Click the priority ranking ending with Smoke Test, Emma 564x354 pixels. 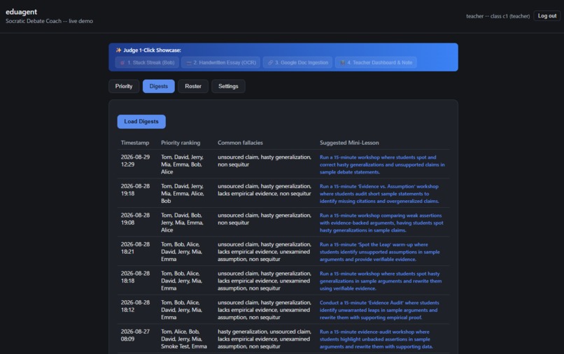(x=184, y=339)
